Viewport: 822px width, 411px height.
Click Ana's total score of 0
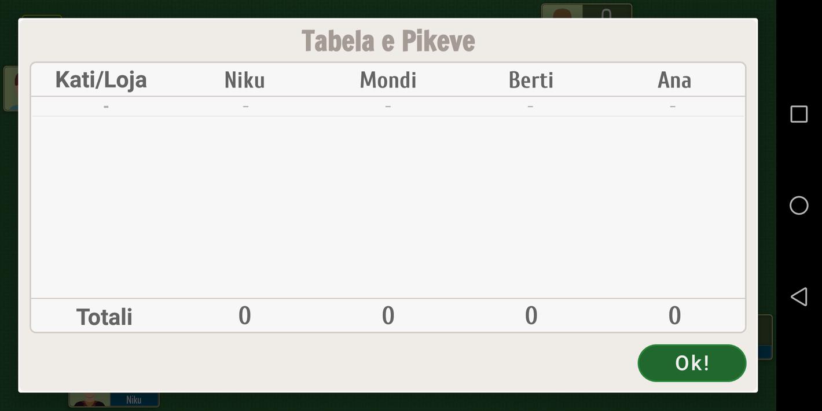click(x=674, y=315)
